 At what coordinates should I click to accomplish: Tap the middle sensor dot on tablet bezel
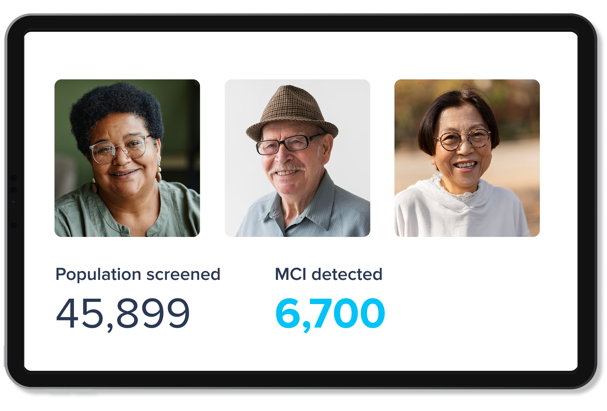click(x=13, y=190)
